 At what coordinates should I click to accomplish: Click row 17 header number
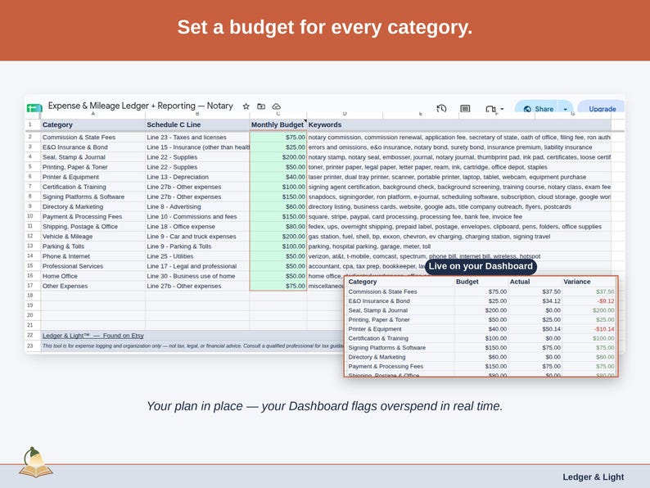(30, 286)
